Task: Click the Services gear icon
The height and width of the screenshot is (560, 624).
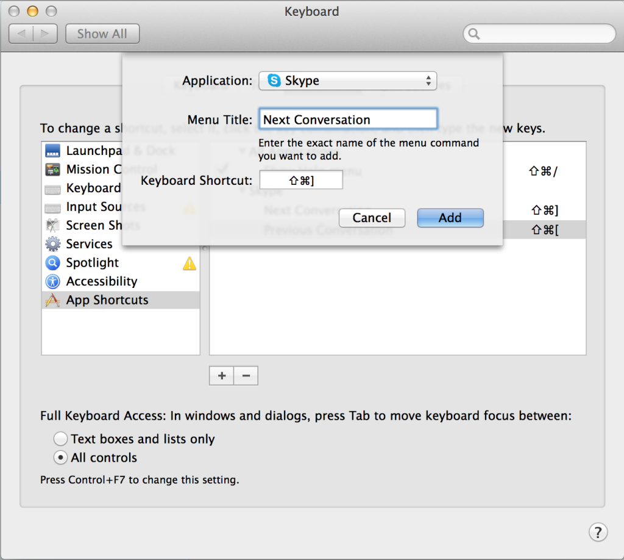Action: [52, 244]
